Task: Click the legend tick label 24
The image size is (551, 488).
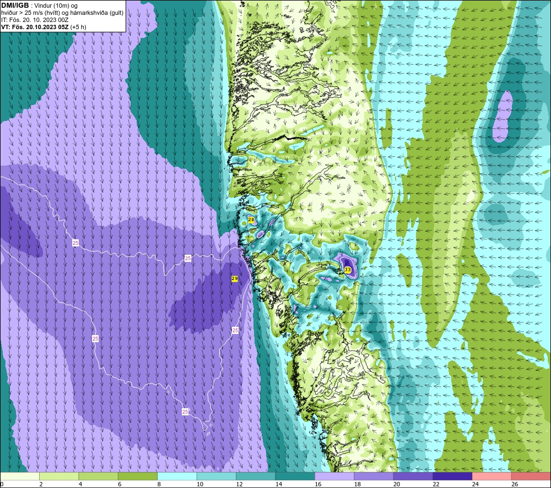Action: (x=476, y=485)
